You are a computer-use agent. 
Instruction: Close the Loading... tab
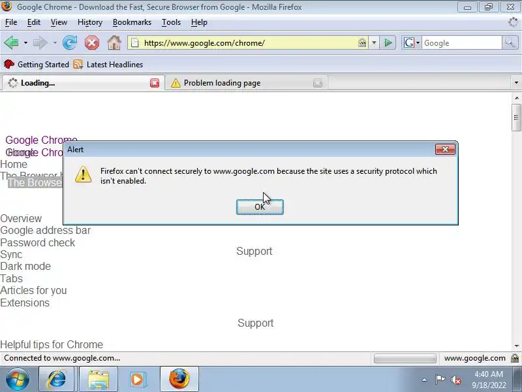pos(155,83)
